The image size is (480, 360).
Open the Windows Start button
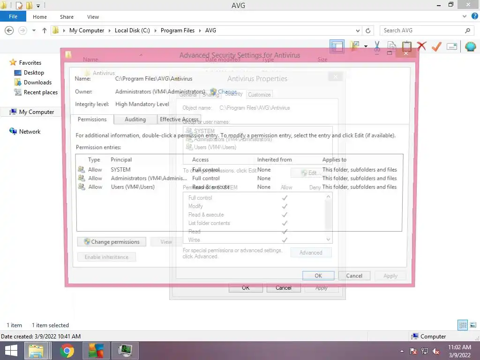[11, 351]
